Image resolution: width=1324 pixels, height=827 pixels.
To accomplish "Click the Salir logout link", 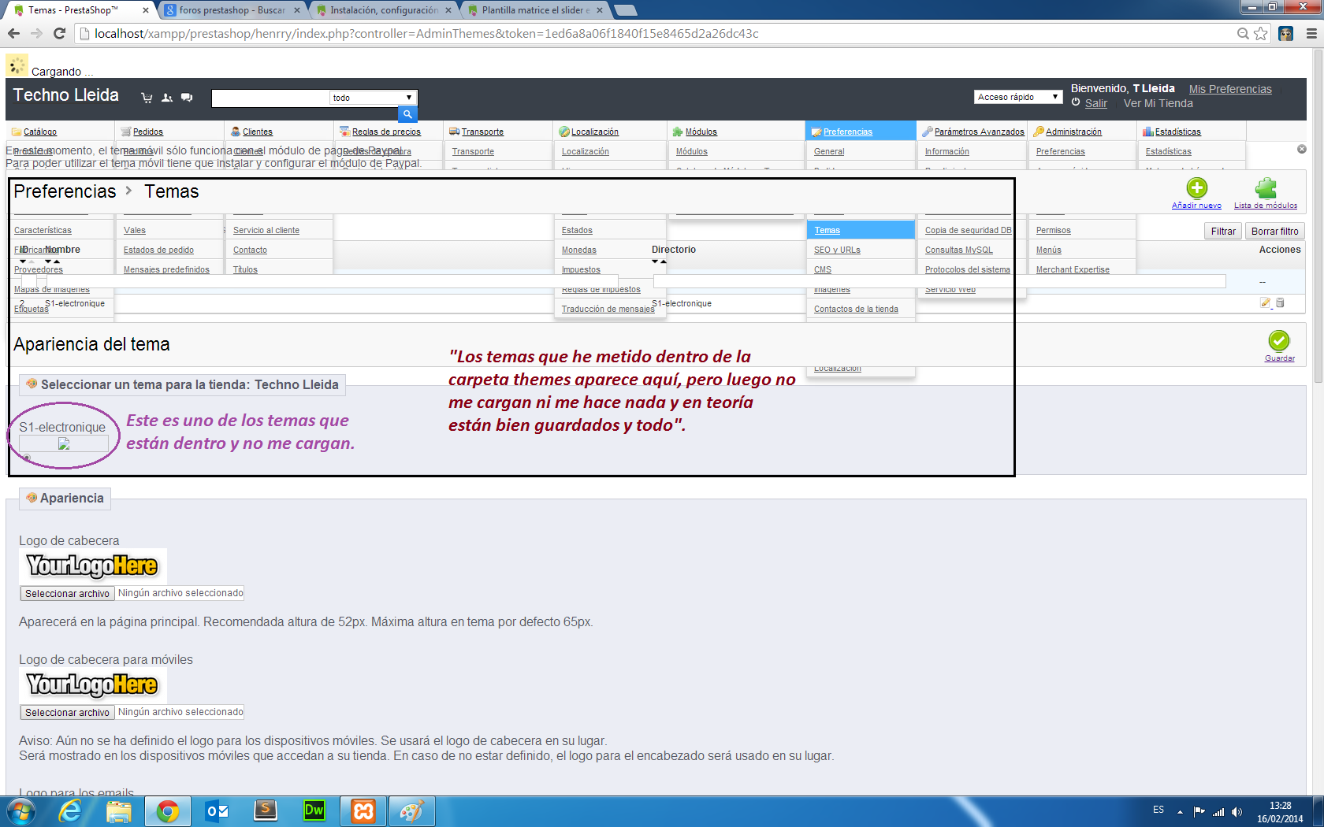I will (1095, 103).
